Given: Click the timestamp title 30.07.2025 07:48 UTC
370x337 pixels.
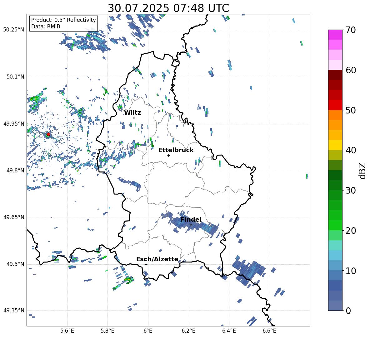Looking at the screenshot, I should click(x=168, y=8).
